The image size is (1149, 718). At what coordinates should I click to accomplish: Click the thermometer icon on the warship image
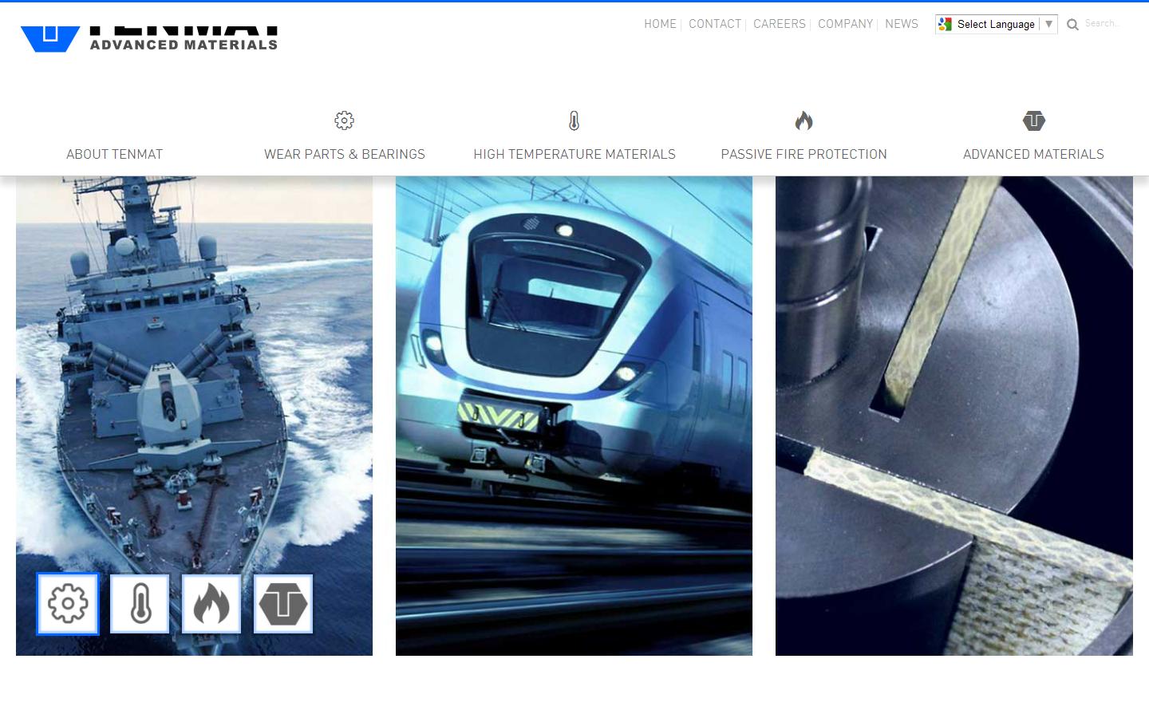140,604
